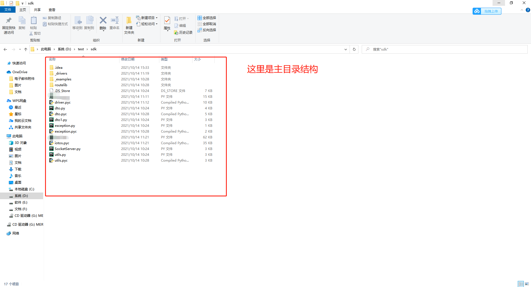Image resolution: width=531 pixels, height=287 pixels.
Task: Click the 固定到快速访问 pin icon
Action: point(9,23)
